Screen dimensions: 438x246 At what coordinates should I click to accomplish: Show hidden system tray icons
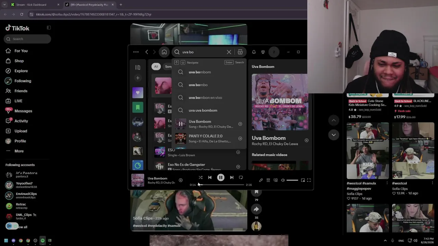[385, 241]
